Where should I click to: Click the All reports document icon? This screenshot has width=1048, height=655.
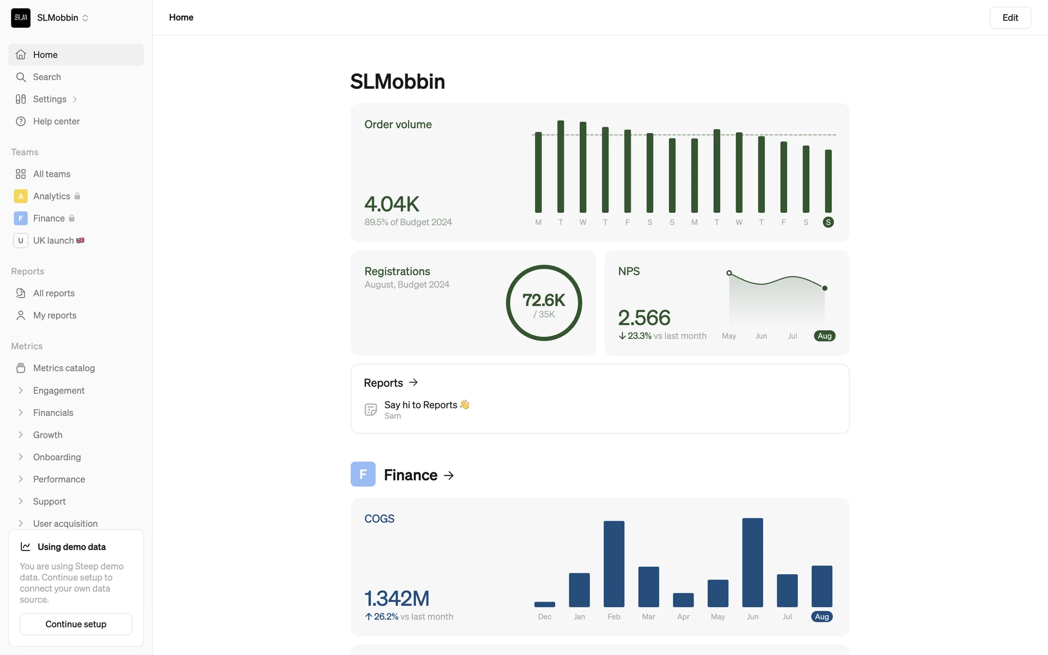click(x=21, y=293)
